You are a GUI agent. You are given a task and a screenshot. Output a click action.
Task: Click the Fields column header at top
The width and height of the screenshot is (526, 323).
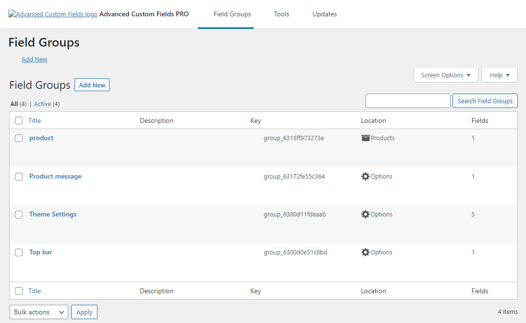[x=480, y=120]
